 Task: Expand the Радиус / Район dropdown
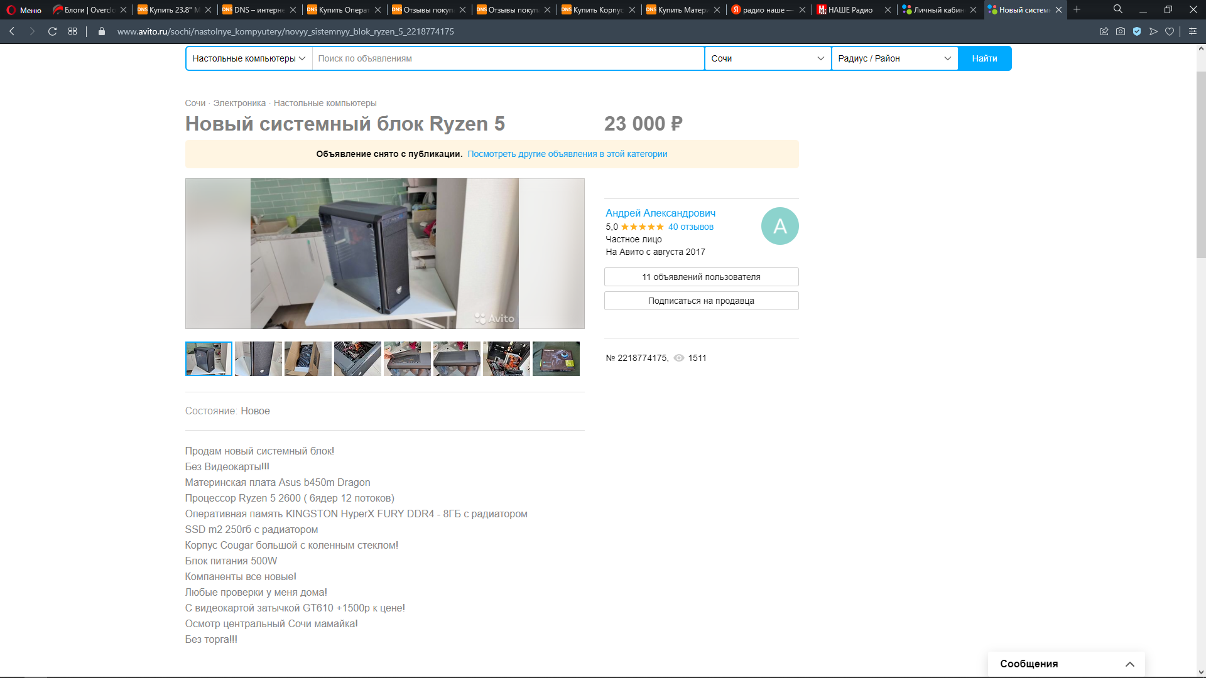pyautogui.click(x=894, y=58)
